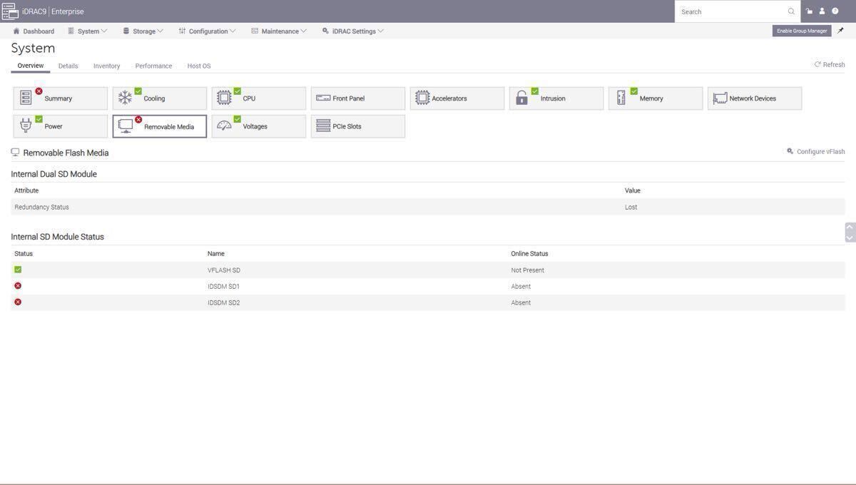Viewport: 856px width, 485px height.
Task: Click the pin icon beside Group Manager
Action: point(840,31)
